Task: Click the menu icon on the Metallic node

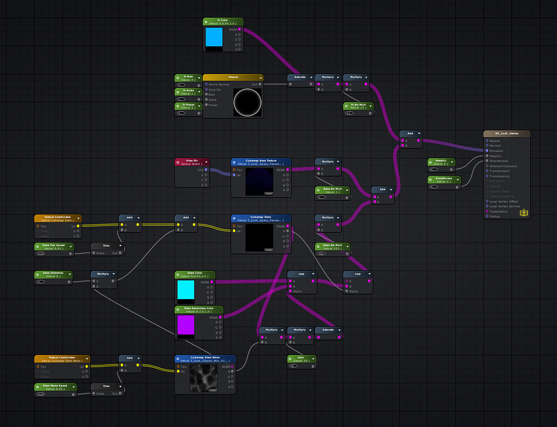Action: tap(432, 162)
